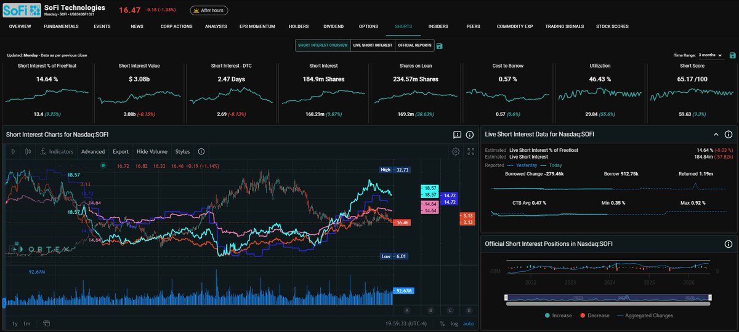Select the C scale at chart bottom
The height and width of the screenshot is (332, 739).
click(451, 310)
